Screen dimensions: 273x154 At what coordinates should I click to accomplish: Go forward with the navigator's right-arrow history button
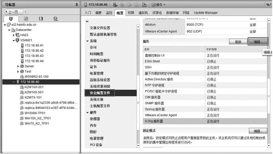[26, 12]
